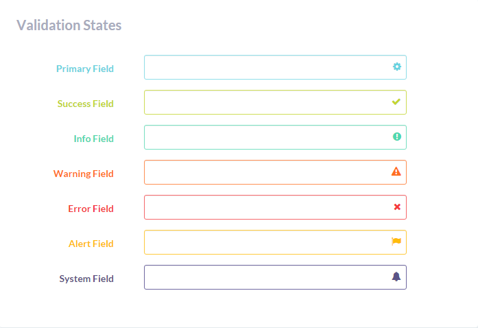Click the "Validation States" heading

(x=69, y=25)
